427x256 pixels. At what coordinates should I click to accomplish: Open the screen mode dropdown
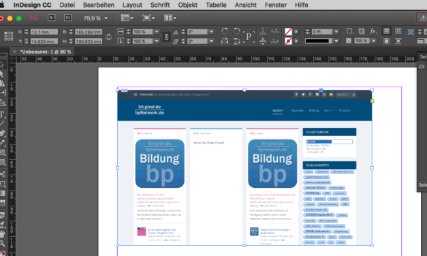coord(148,18)
